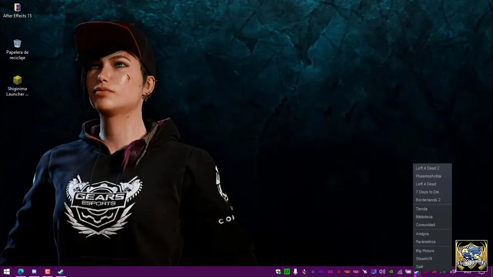This screenshot has width=493, height=277.
Task: Open Comunidad in Steam menu
Action: coord(432,225)
